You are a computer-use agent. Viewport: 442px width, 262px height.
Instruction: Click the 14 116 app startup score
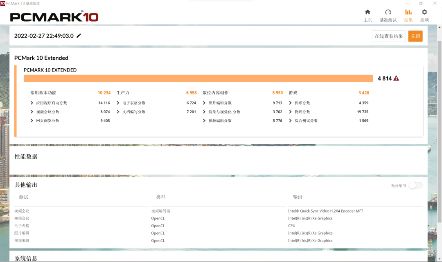pos(104,103)
